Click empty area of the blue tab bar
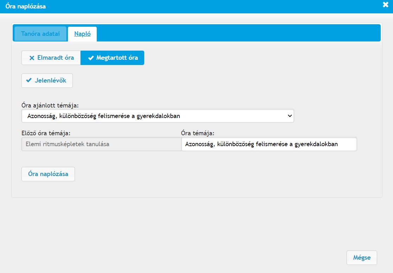The height and width of the screenshot is (273, 393). click(239, 33)
